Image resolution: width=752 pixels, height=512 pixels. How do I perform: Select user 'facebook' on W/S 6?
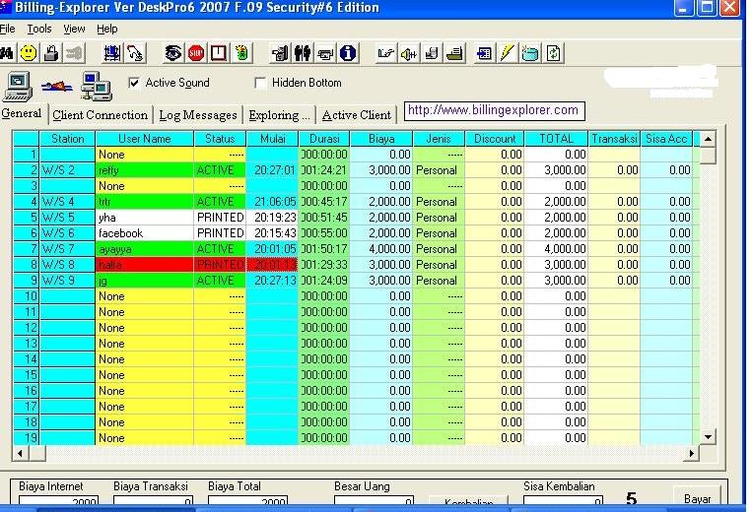(144, 233)
